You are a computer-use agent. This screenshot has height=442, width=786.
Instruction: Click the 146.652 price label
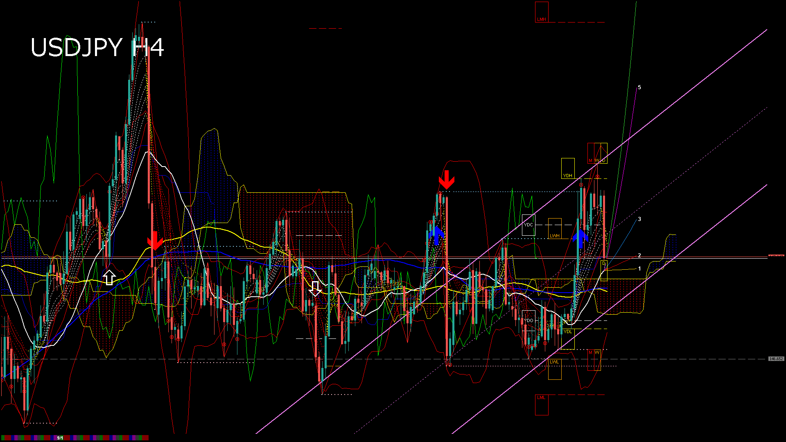coord(776,359)
